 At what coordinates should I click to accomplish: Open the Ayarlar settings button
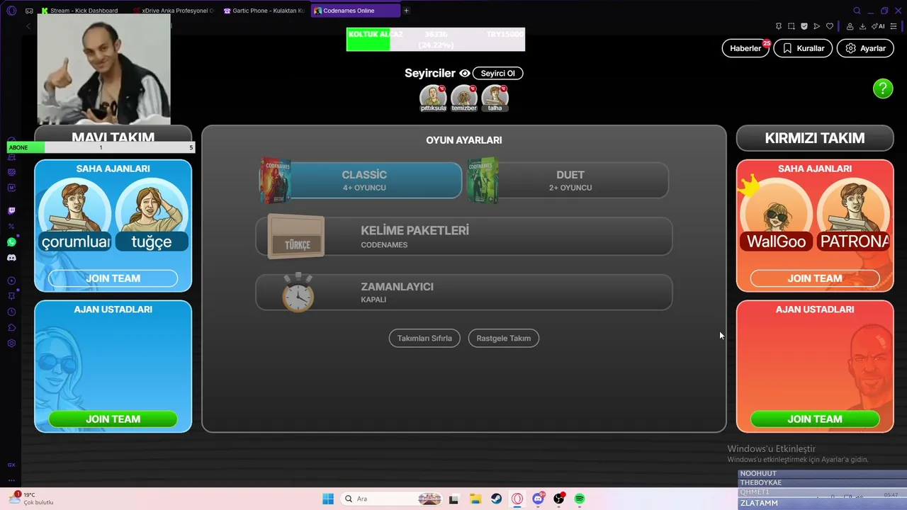point(865,48)
